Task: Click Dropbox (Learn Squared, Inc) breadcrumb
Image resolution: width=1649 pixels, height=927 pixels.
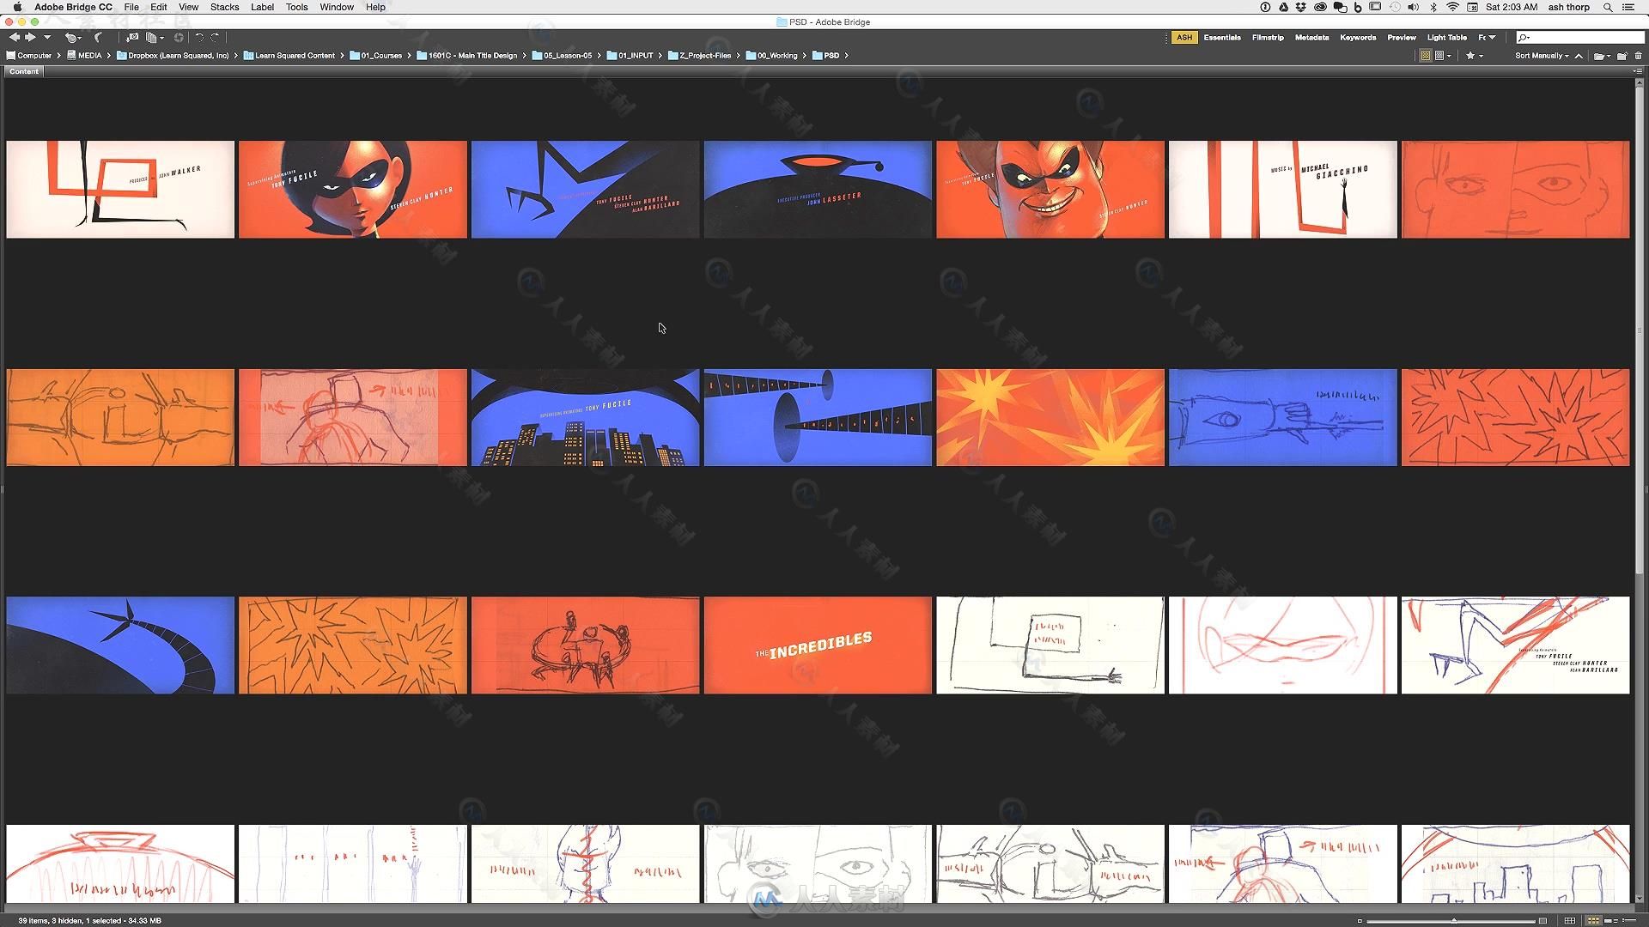Action: pos(173,56)
